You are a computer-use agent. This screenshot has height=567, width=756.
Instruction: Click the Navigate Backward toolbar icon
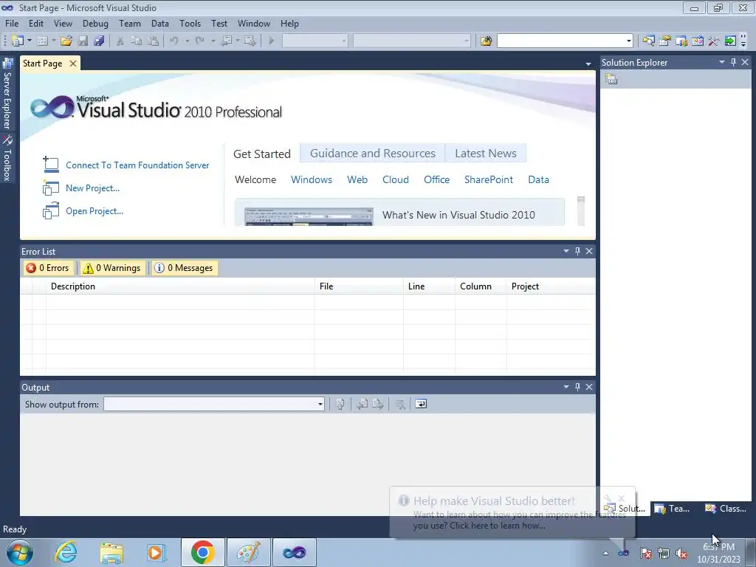click(226, 41)
